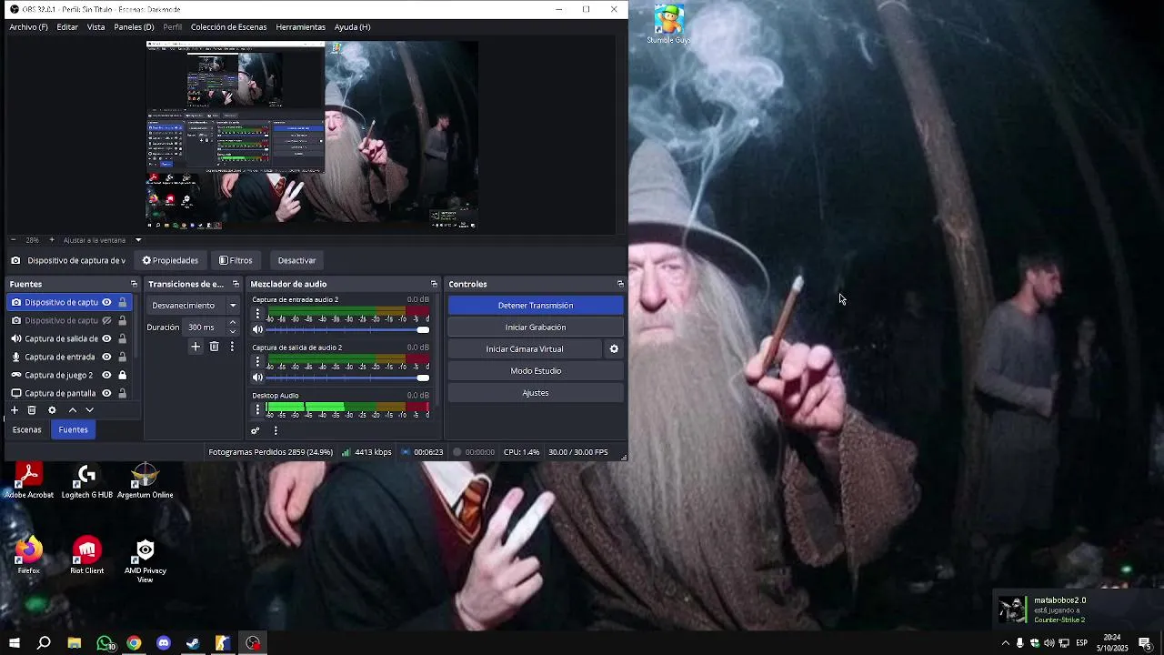Increase transition duration with up arrow

pos(233,323)
